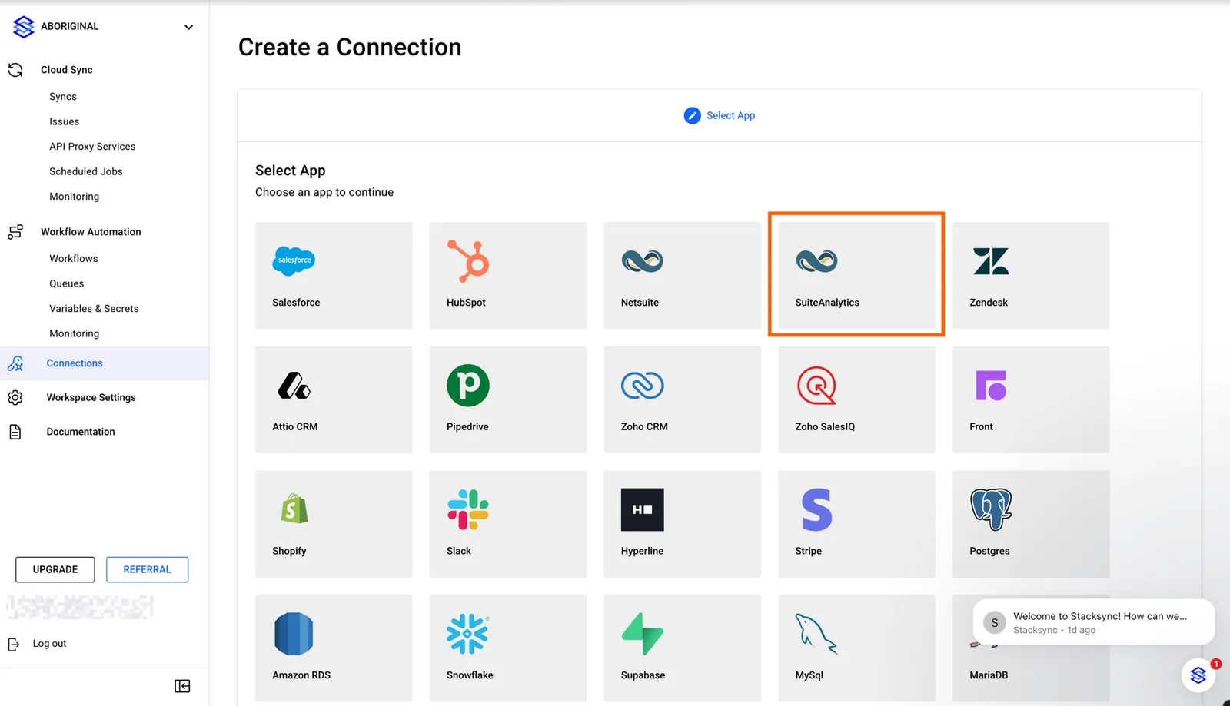Open Variables & Secrets
Screen dimensions: 1230x706
pos(94,309)
